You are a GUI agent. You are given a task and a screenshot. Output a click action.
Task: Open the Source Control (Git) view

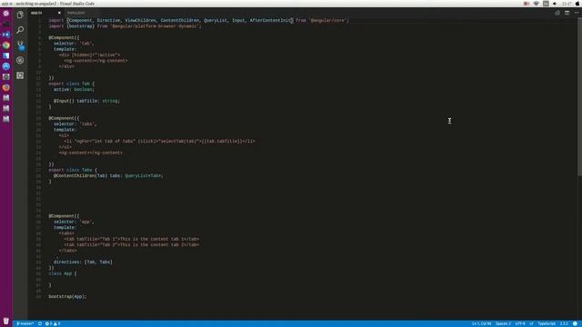[x=20, y=45]
